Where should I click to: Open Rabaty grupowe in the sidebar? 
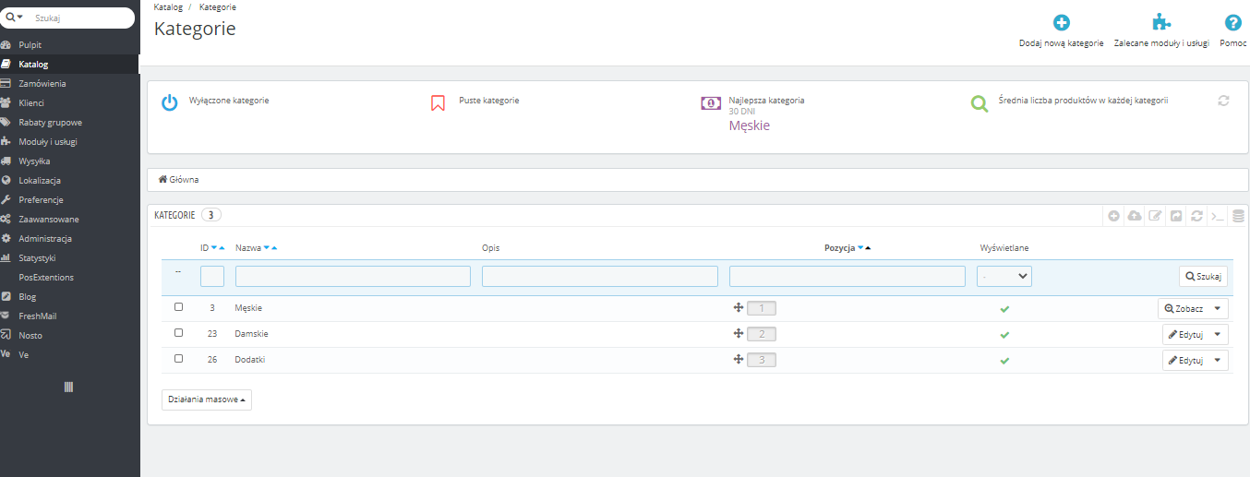[50, 122]
